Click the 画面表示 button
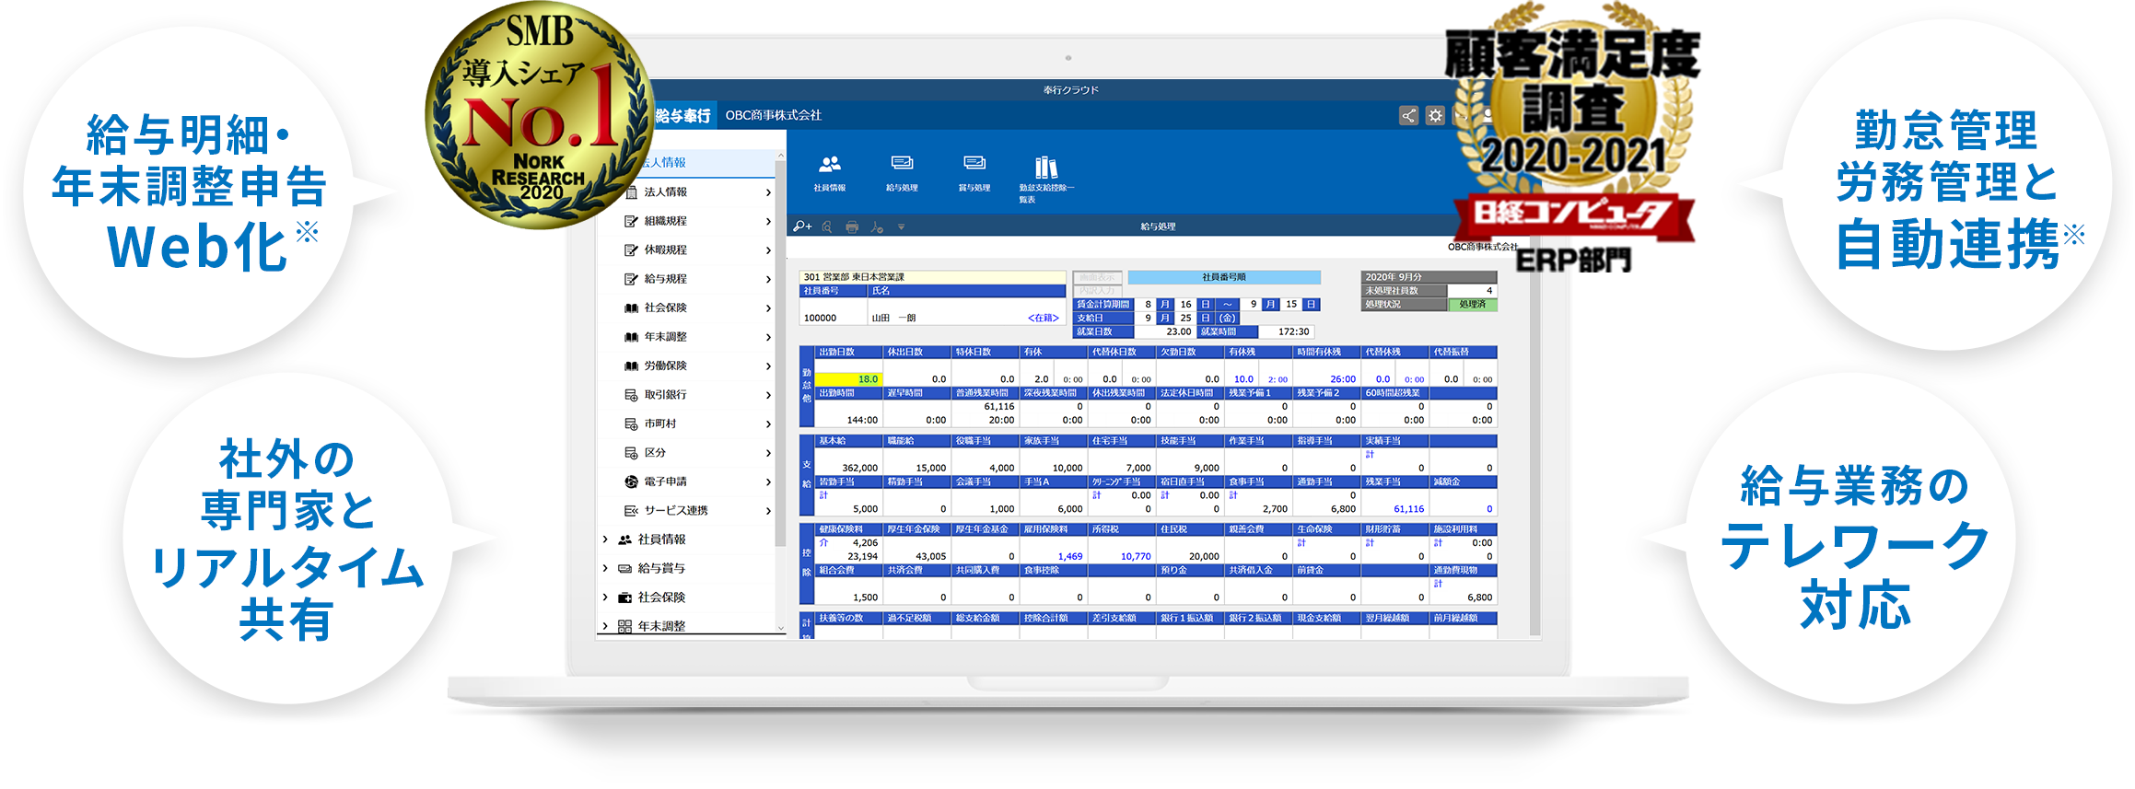This screenshot has width=2135, height=789. (1097, 277)
